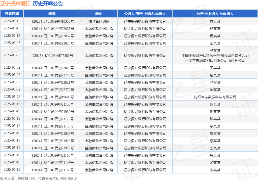The height and width of the screenshot is (181, 258).
Task: Select case number (2024)辽0103民初21153号
Action: (x=53, y=104)
